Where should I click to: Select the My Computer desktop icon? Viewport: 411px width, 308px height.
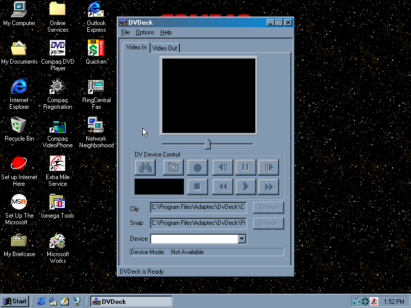tap(19, 14)
